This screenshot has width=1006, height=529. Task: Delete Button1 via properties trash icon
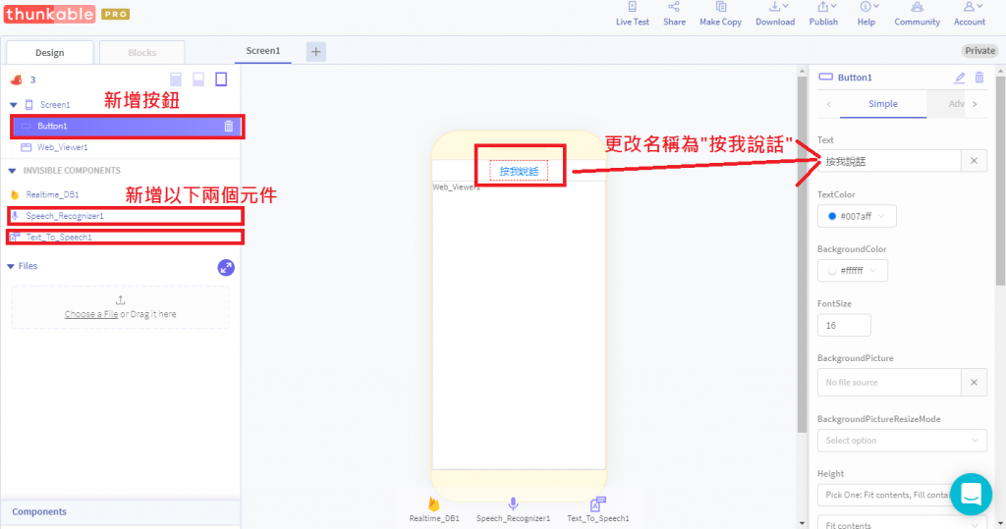click(979, 78)
